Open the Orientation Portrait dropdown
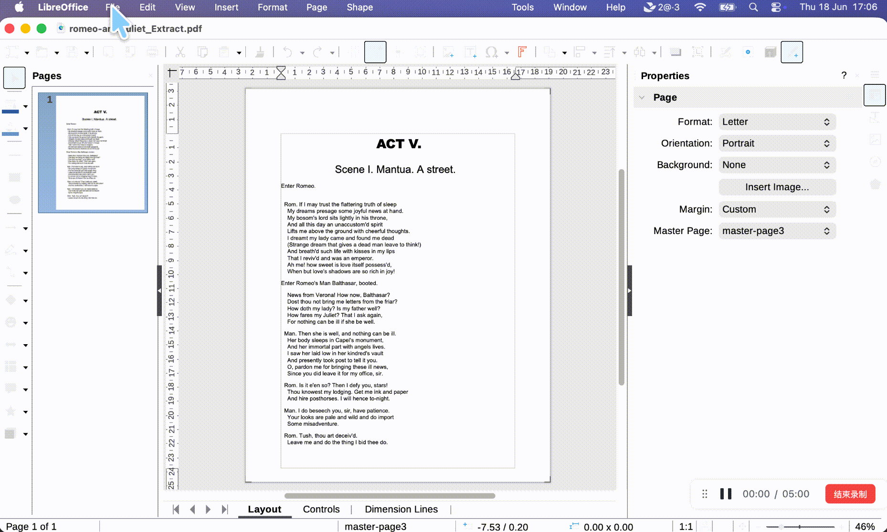 pos(777,143)
